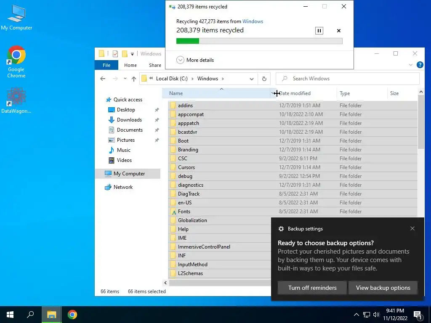431x323 pixels.
Task: Select the appcompat folder
Action: coord(293,114)
